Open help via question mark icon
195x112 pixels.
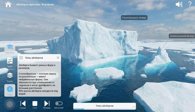[x=190, y=4]
